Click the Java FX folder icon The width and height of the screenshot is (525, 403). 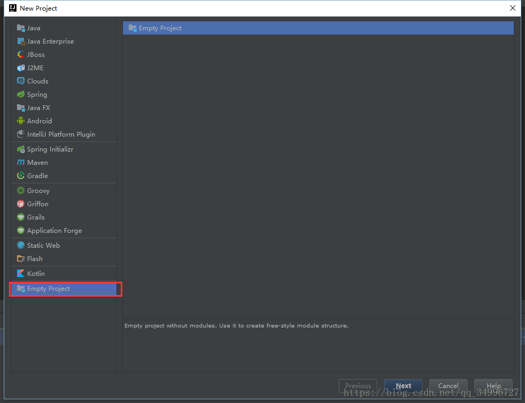pyautogui.click(x=21, y=108)
